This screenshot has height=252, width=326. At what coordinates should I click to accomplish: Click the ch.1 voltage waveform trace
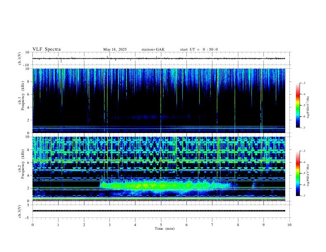pos(158,58)
